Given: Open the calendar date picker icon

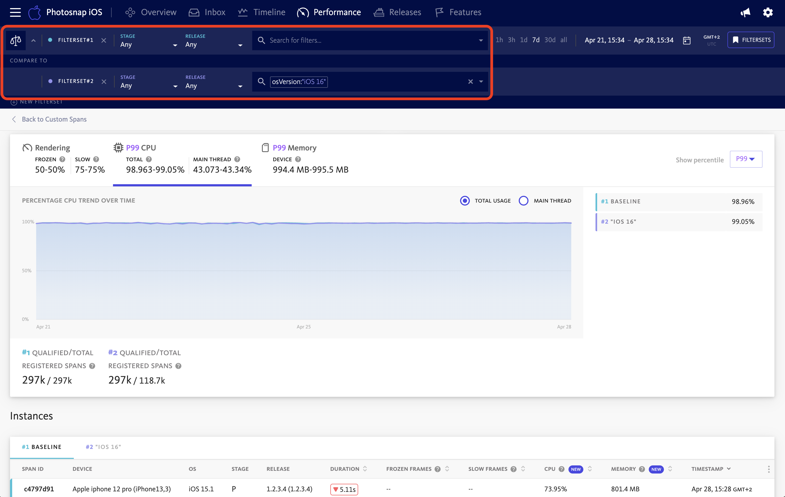Looking at the screenshot, I should click(x=687, y=41).
